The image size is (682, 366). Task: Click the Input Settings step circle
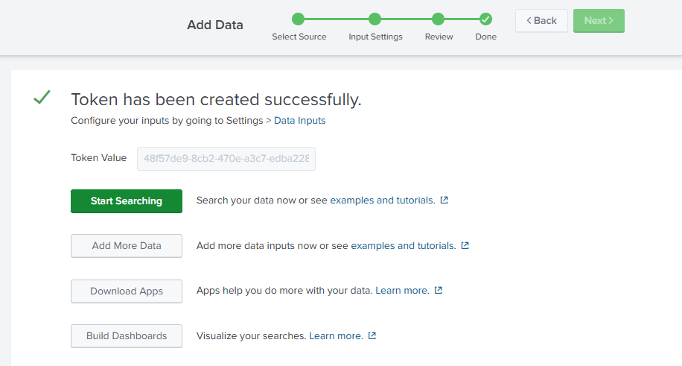click(375, 19)
